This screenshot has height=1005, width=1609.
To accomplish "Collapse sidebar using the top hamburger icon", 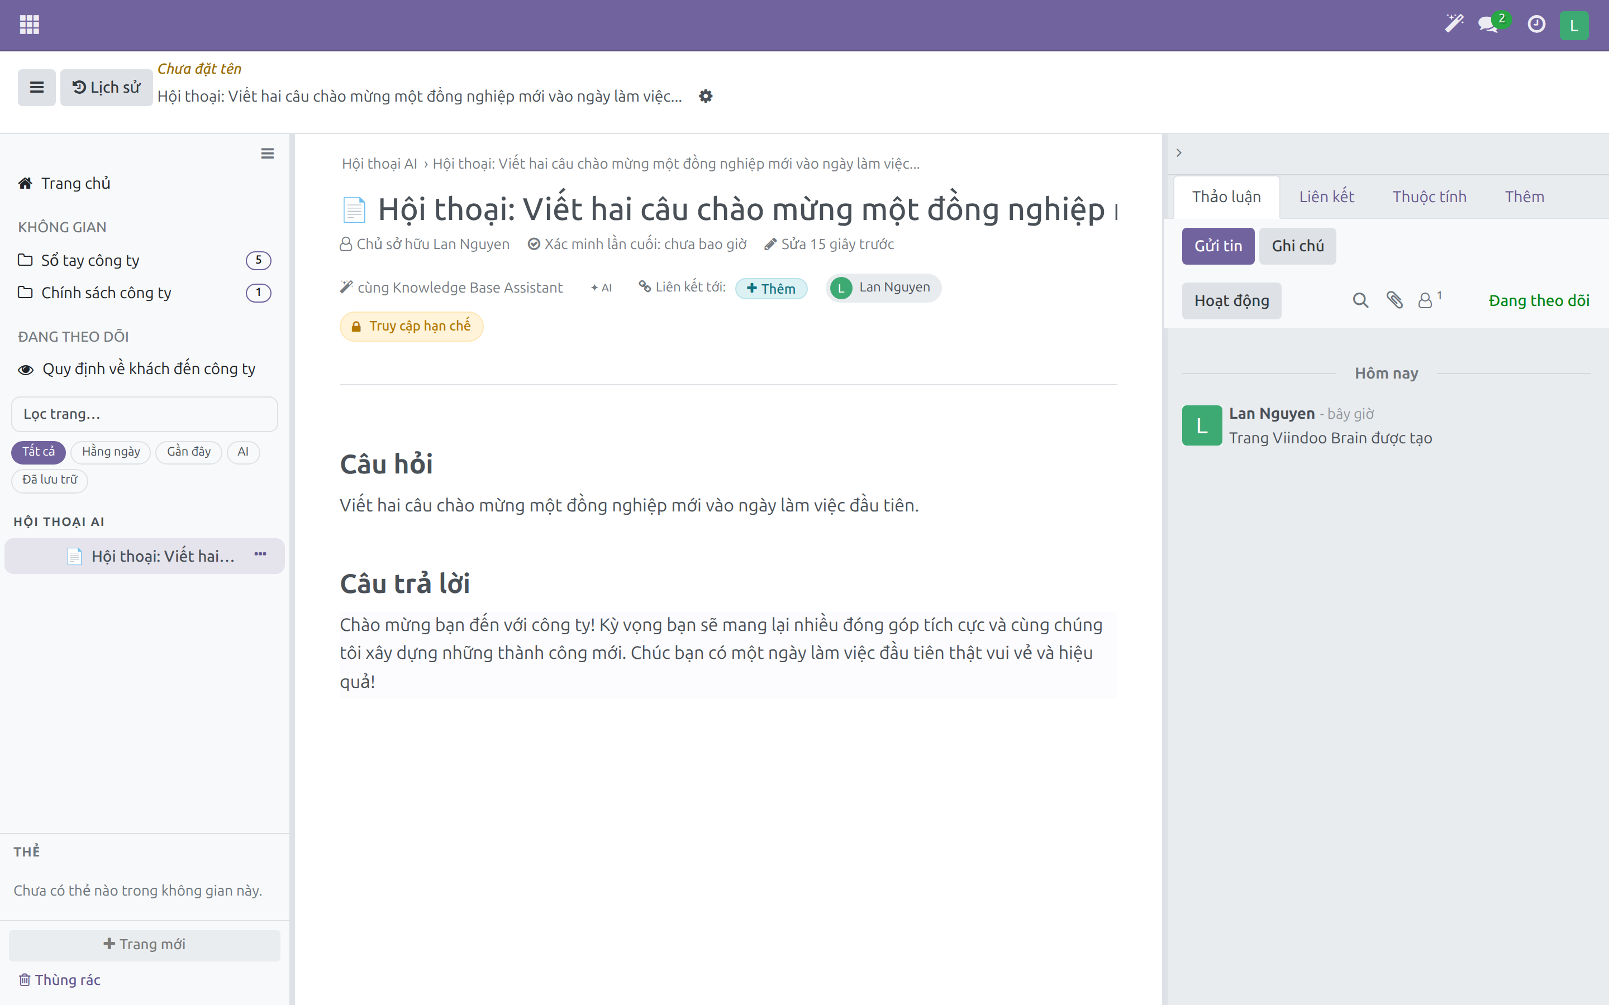I will click(x=267, y=154).
